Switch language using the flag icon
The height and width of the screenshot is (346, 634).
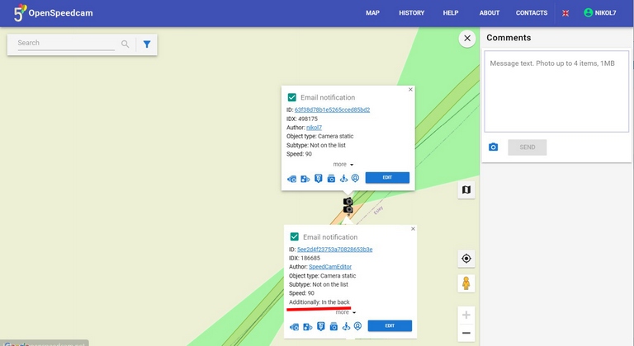pyautogui.click(x=565, y=13)
